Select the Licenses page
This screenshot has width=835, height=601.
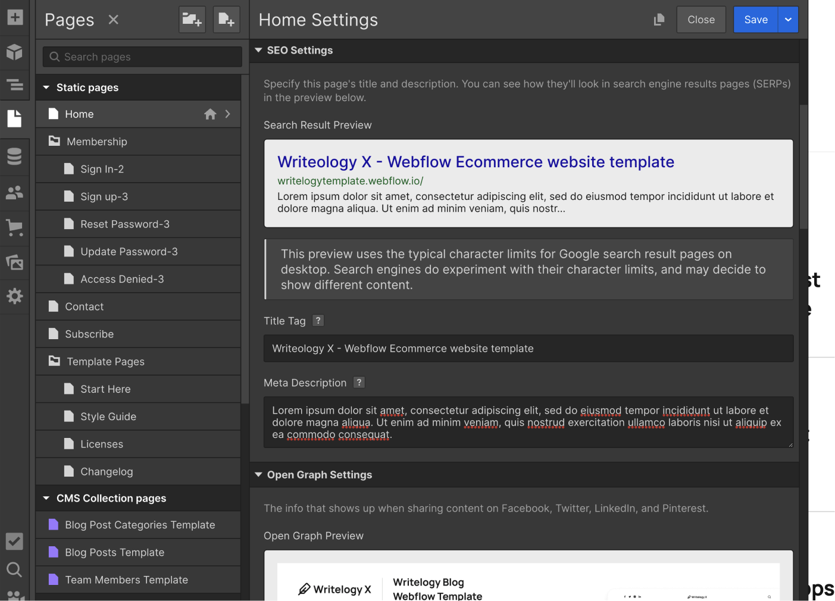(138, 444)
